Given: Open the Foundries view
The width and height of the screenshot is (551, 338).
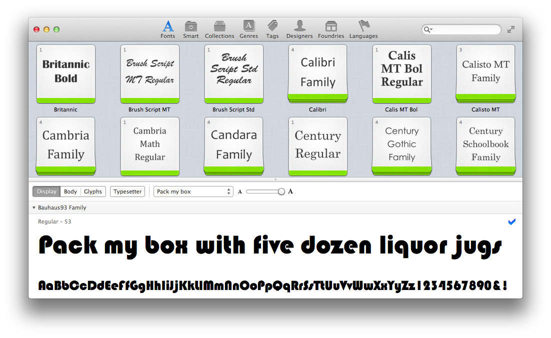Looking at the screenshot, I should click(331, 29).
